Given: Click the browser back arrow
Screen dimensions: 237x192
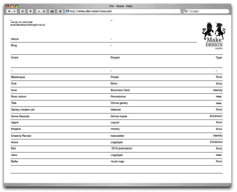Looking at the screenshot, I should [x=9, y=11].
